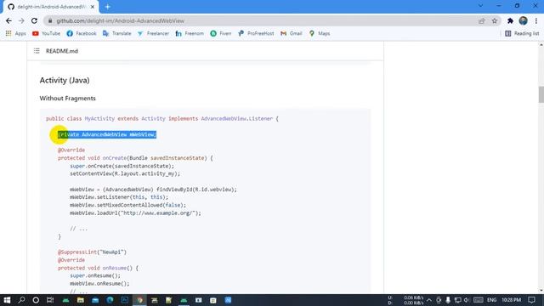The height and width of the screenshot is (306, 544).
Task: Open the volume speaker tray icon
Action: coord(467,300)
